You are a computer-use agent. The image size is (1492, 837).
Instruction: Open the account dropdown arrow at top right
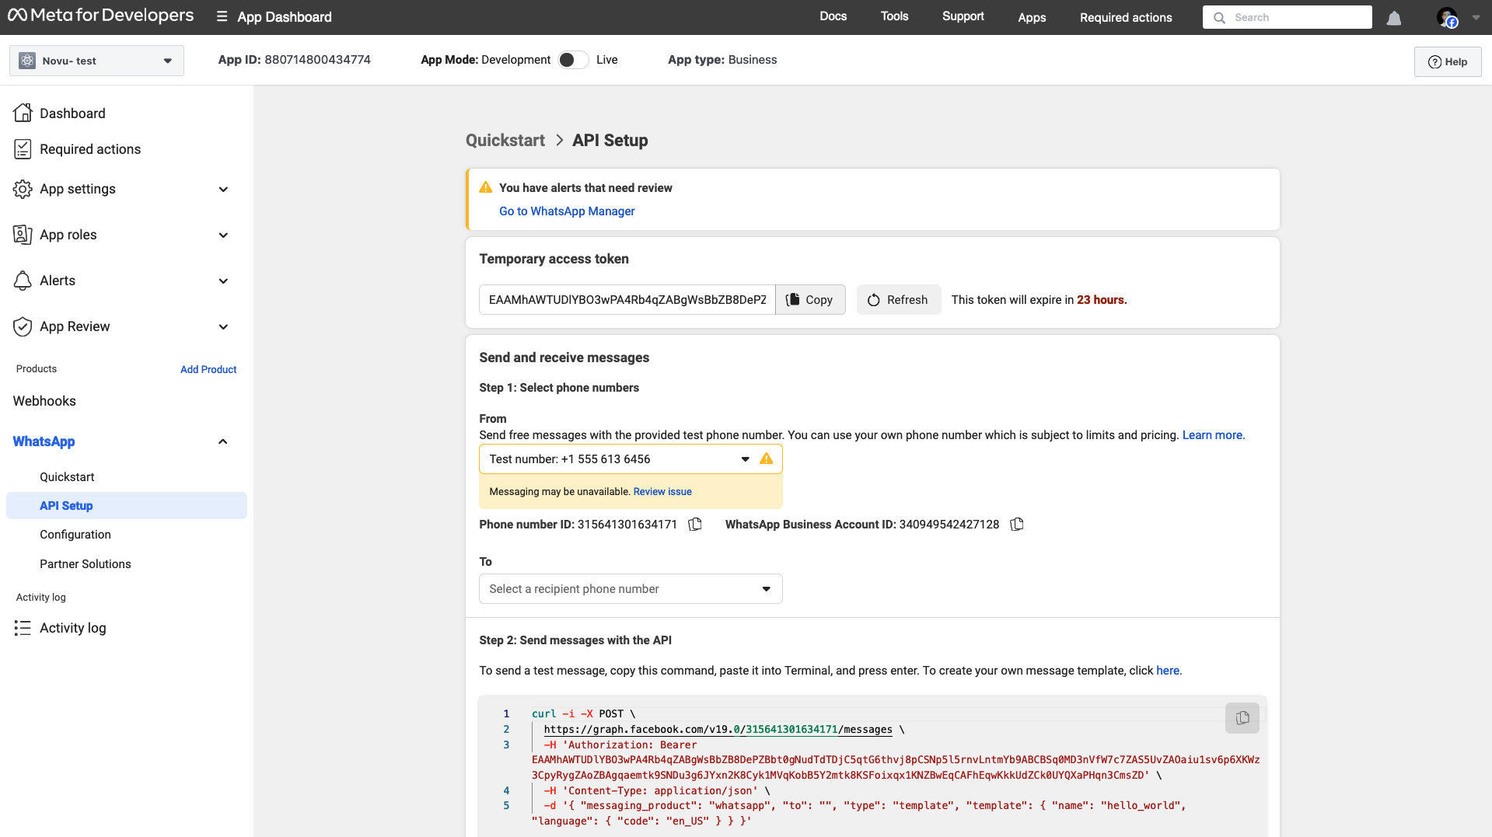1476,18
